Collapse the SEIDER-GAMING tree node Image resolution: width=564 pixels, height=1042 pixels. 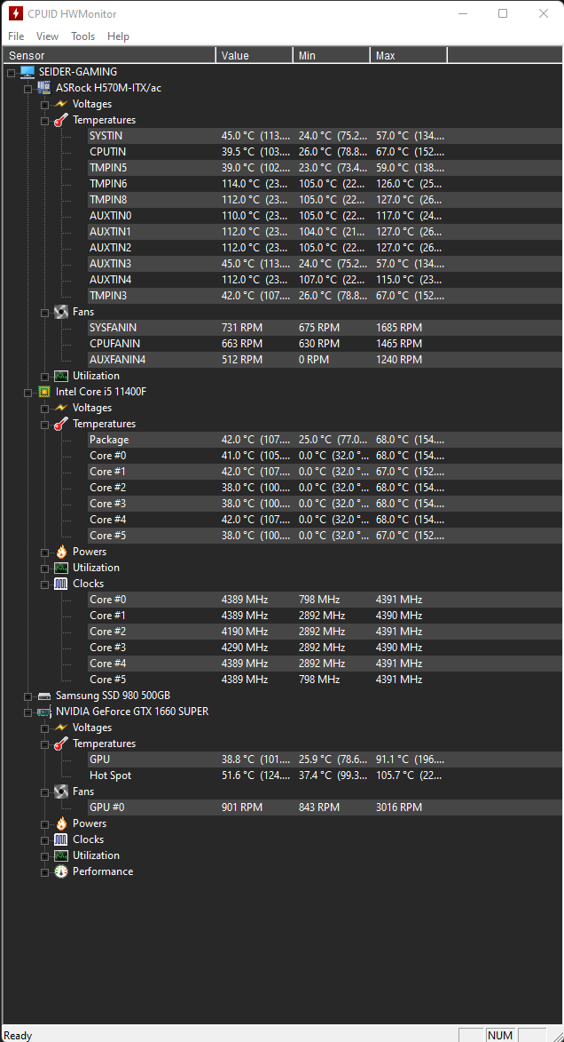pyautogui.click(x=11, y=71)
